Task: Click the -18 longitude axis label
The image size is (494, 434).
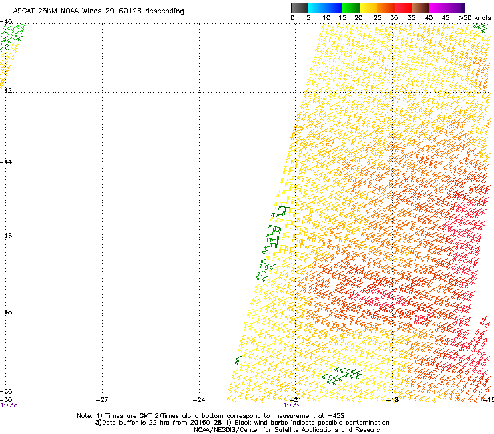Action: pos(392,400)
